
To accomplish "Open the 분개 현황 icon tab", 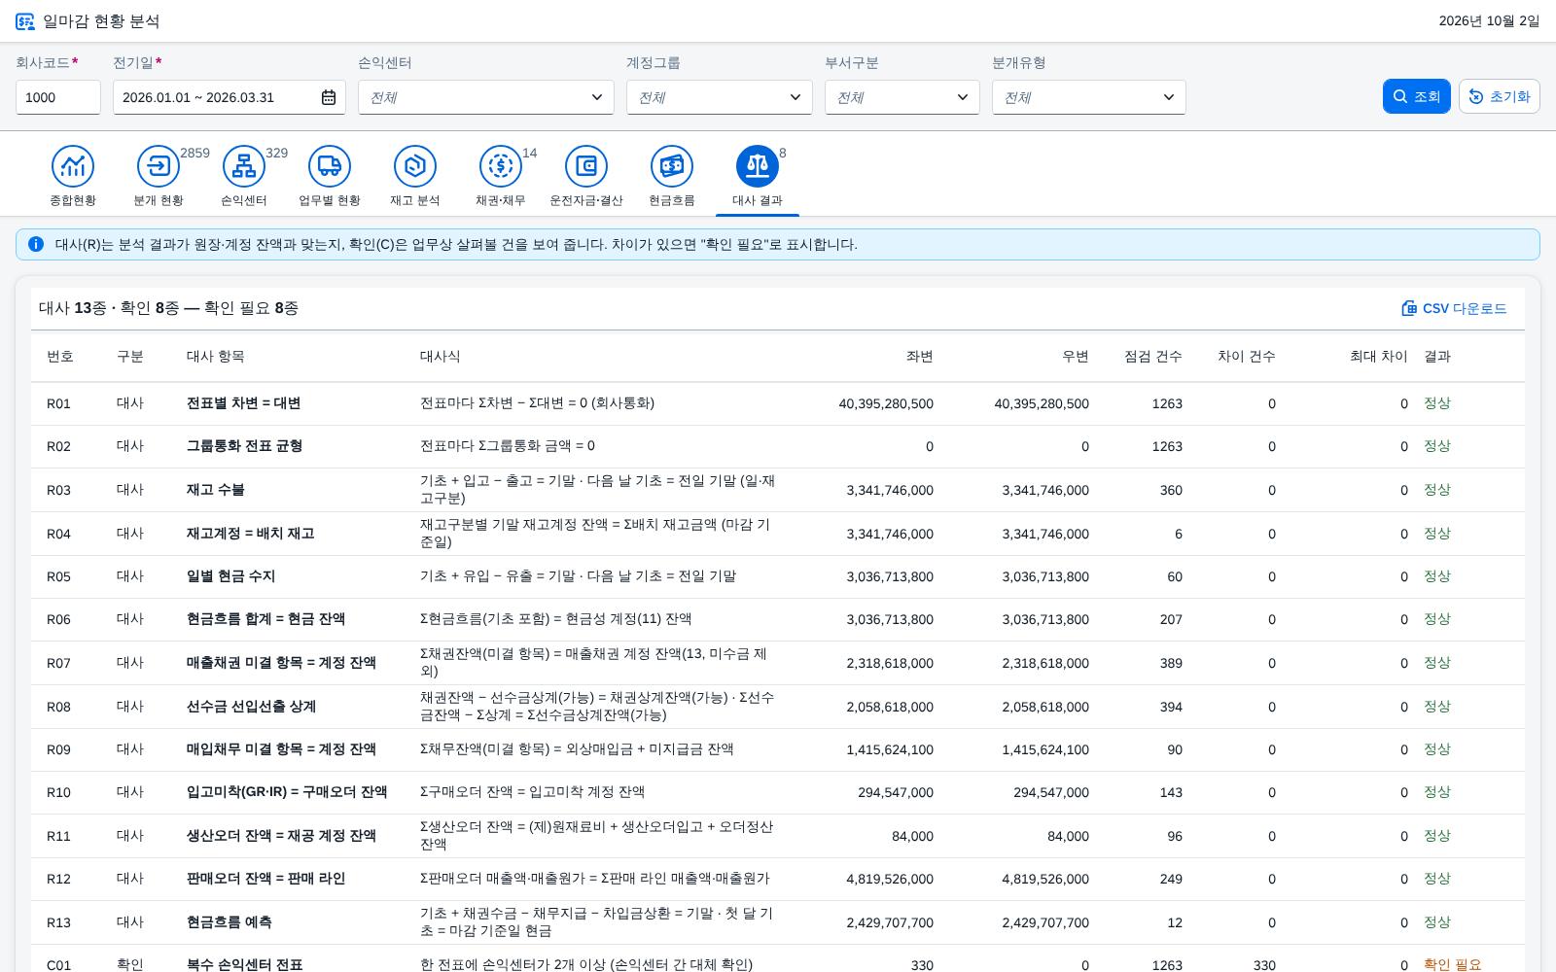I will 159,166.
